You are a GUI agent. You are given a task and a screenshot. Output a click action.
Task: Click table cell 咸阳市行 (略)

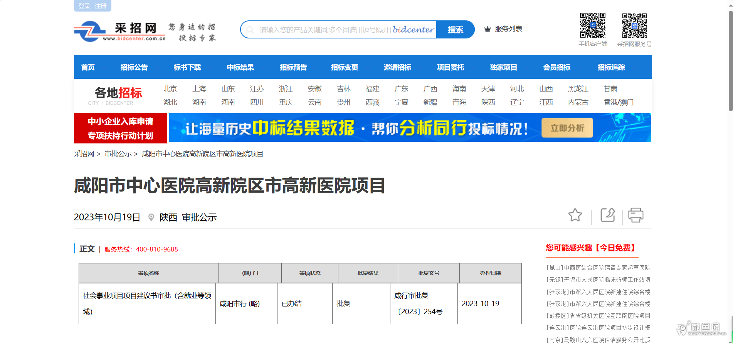pos(247,303)
